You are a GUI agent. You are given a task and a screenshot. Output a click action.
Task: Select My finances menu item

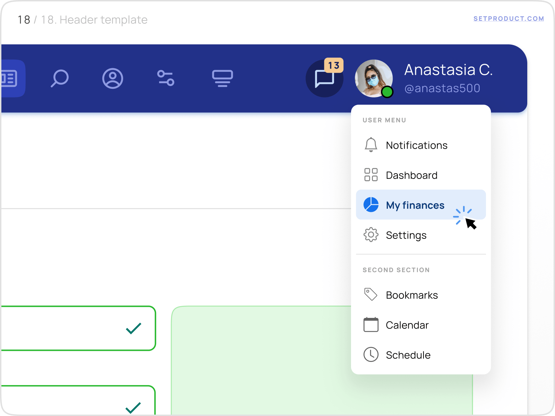(421, 205)
